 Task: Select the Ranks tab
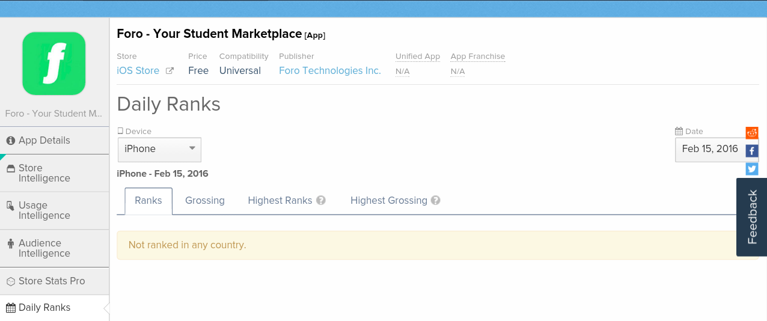[148, 201]
